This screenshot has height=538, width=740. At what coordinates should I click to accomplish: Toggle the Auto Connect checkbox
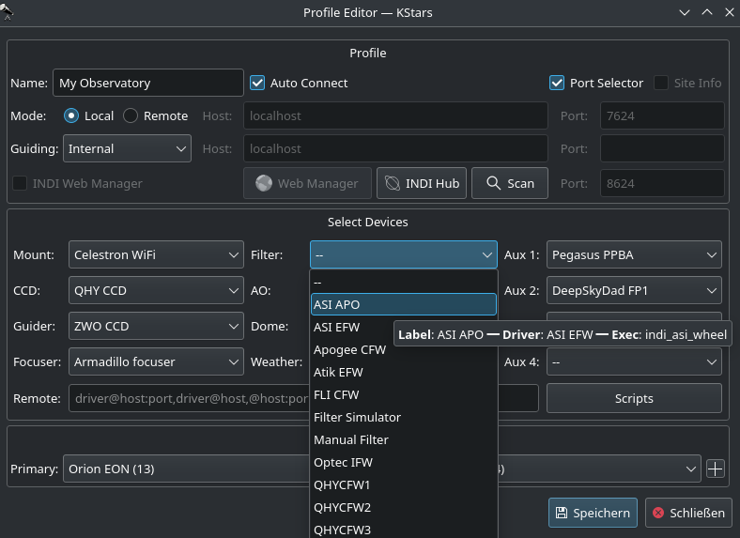(x=257, y=83)
